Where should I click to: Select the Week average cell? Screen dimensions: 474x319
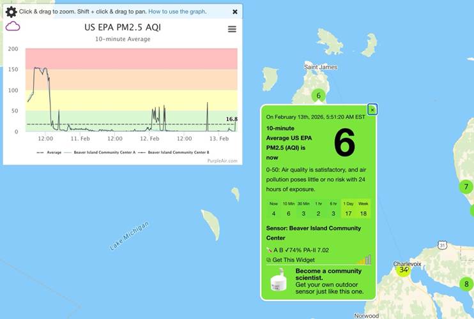click(363, 209)
